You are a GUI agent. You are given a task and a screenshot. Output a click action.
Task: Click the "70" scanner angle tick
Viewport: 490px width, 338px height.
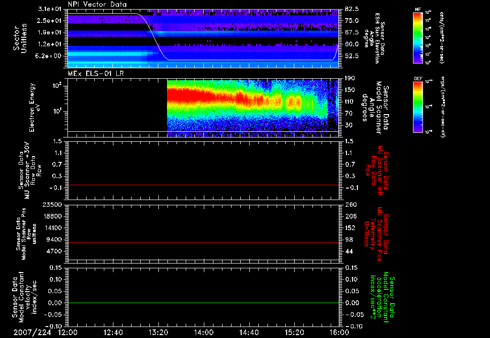click(x=348, y=114)
